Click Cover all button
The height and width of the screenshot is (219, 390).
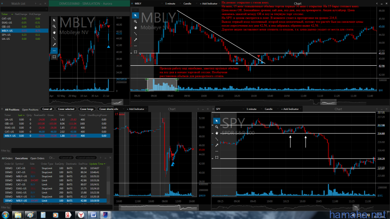click(x=47, y=109)
